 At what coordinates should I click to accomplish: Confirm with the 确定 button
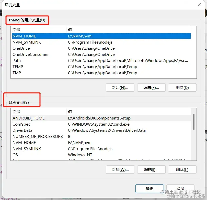tap(149, 189)
